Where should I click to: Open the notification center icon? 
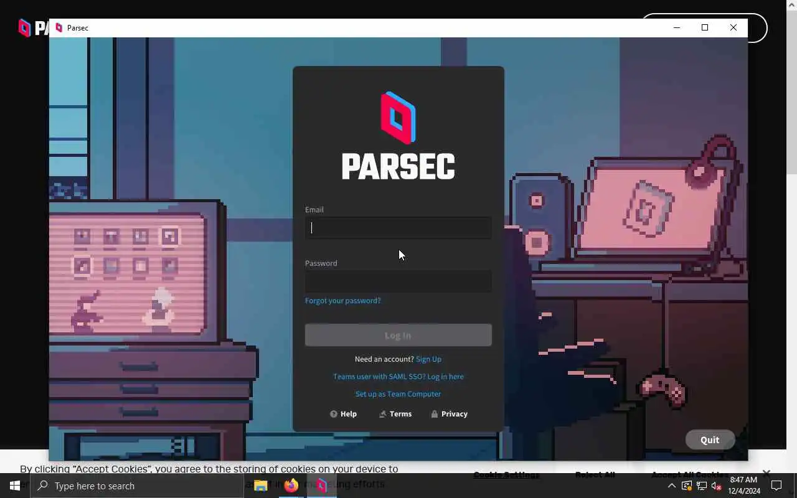tap(776, 486)
